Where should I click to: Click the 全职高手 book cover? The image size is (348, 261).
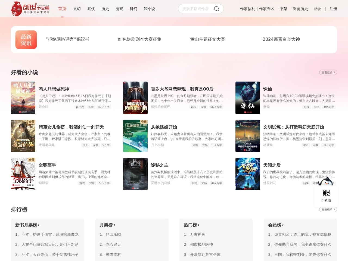pos(23,174)
